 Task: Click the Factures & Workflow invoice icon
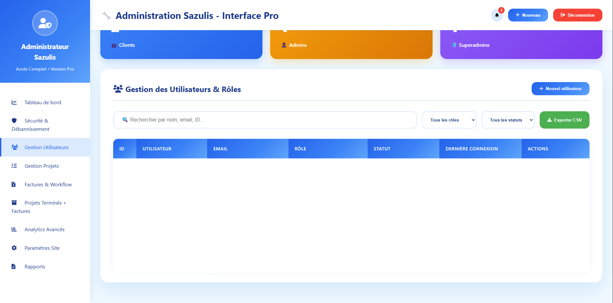(x=14, y=184)
